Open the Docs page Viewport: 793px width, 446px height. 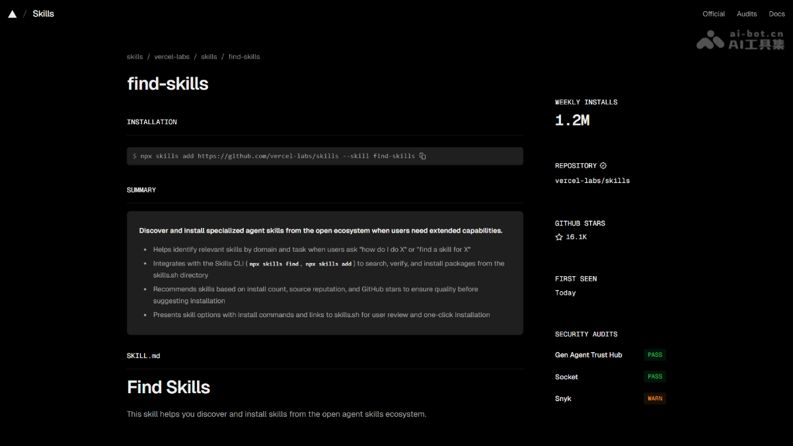(776, 14)
